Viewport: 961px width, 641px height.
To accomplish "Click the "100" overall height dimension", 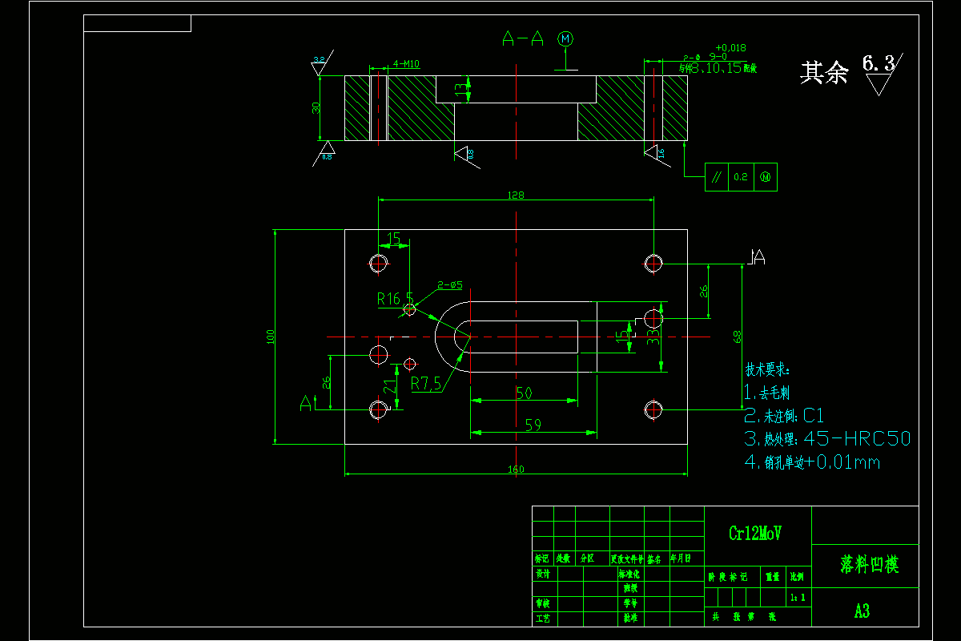I will (x=271, y=337).
